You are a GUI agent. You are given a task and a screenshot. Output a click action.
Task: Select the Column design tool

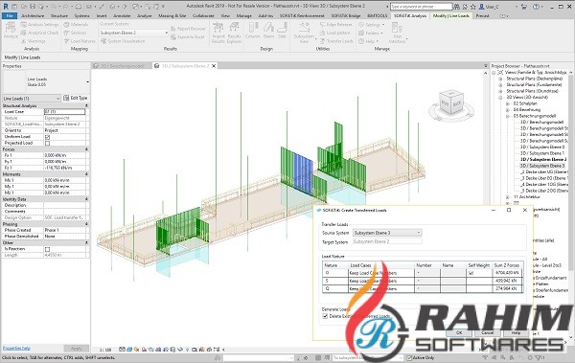pos(253,30)
